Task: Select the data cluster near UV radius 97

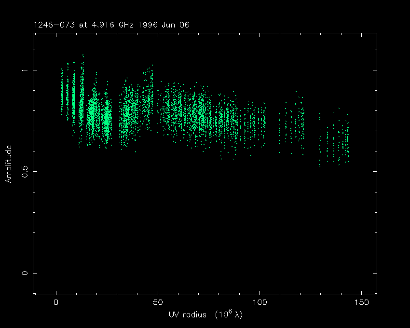Action: (253, 123)
